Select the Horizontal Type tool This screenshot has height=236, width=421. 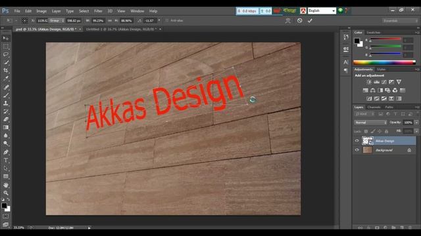click(6, 160)
